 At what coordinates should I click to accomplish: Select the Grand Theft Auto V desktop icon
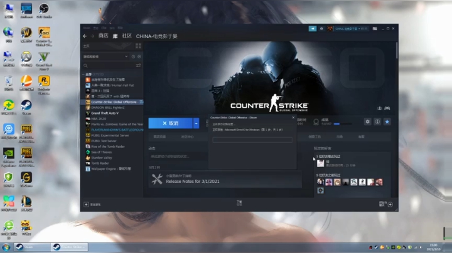[x=44, y=61]
